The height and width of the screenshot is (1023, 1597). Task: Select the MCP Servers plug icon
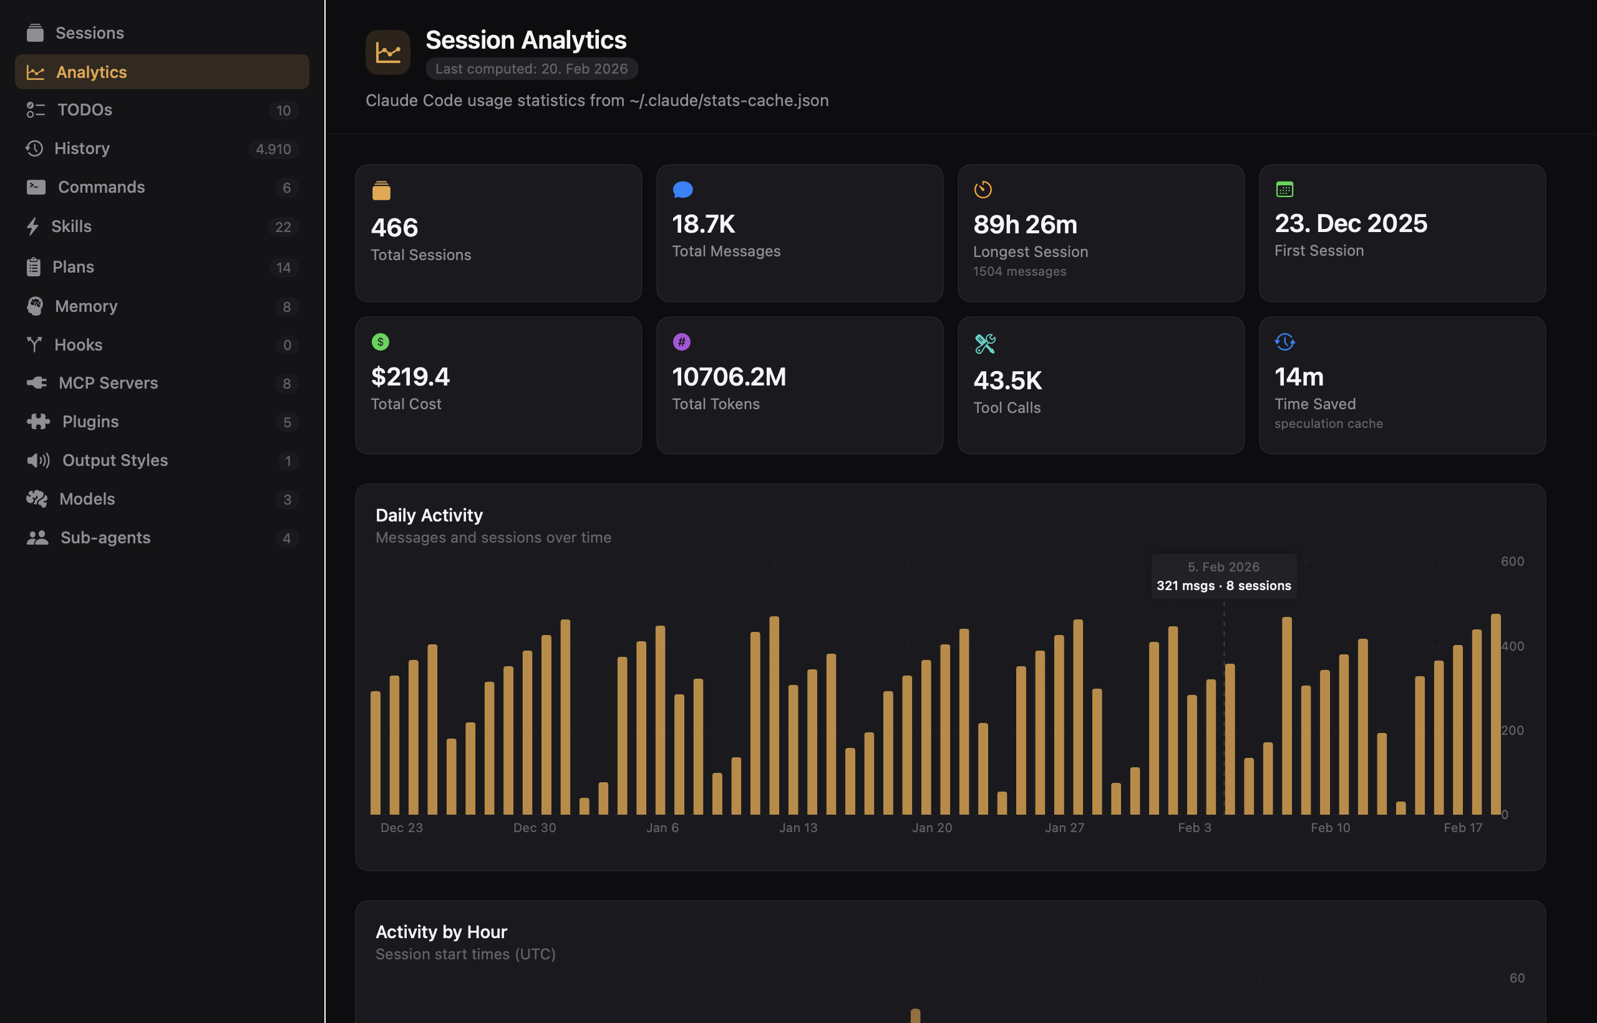(37, 382)
